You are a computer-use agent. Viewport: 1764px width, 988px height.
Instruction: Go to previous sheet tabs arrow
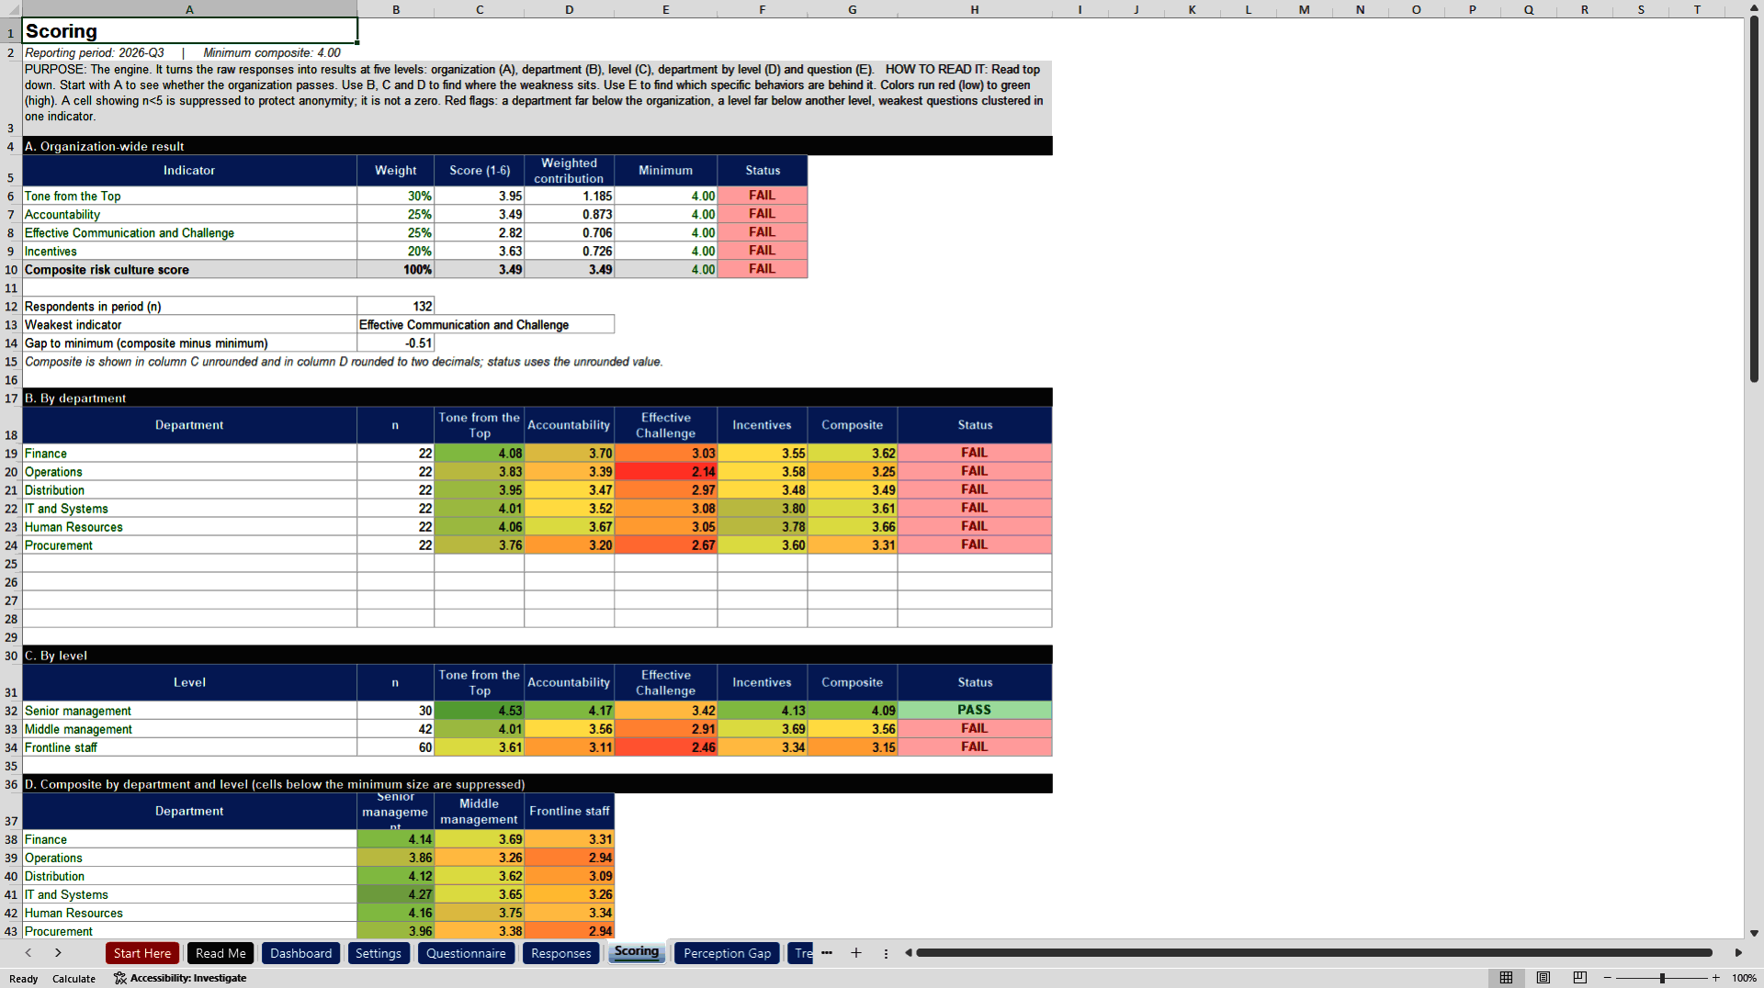click(28, 953)
